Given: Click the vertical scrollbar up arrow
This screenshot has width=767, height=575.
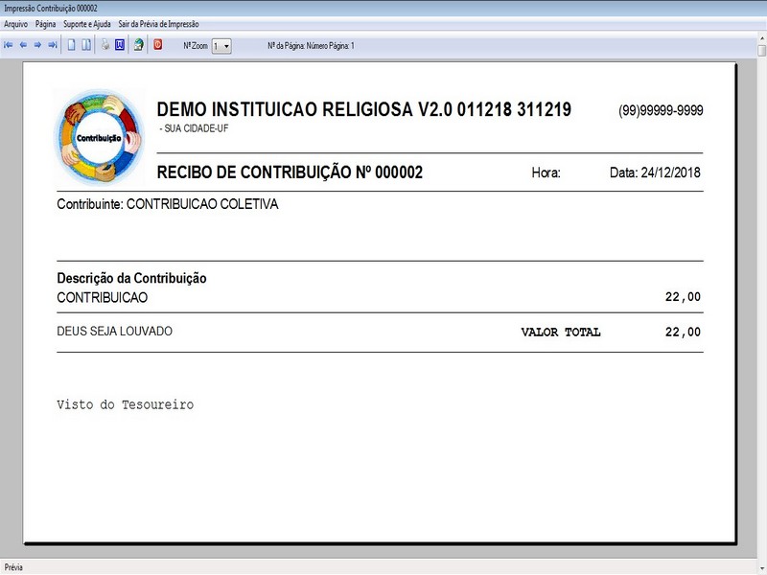Looking at the screenshot, I should (762, 37).
